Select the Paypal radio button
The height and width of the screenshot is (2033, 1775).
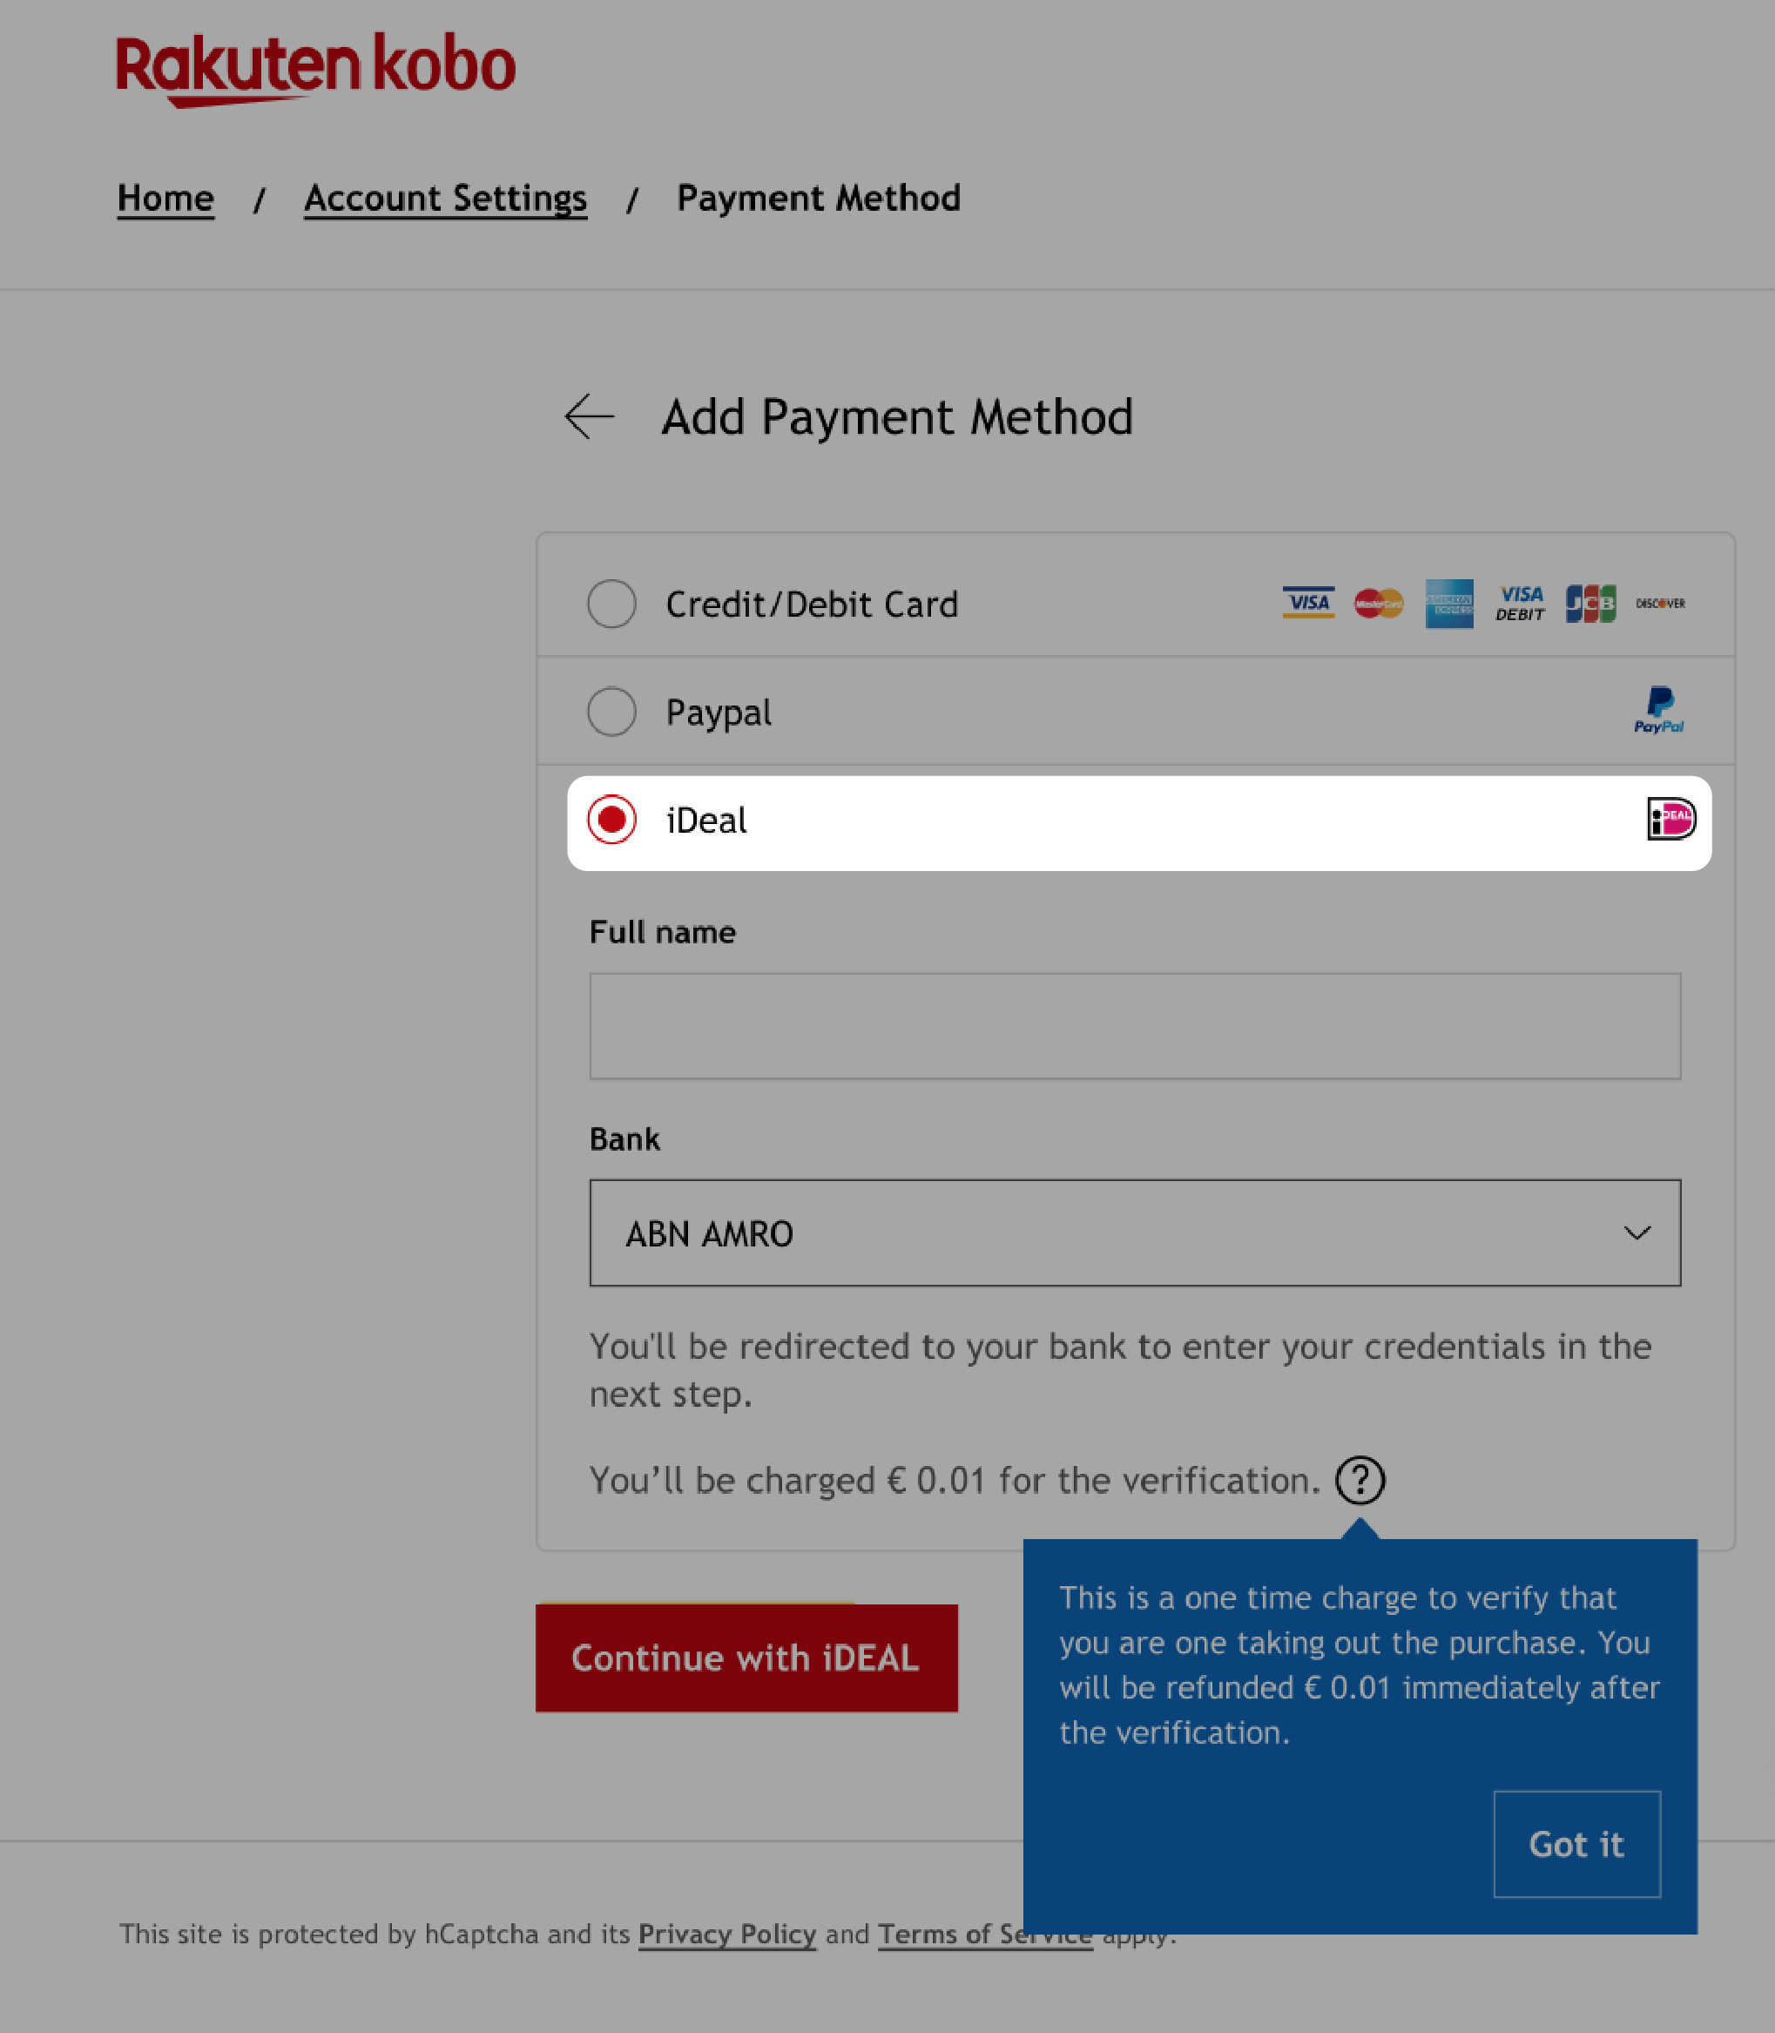tap(613, 711)
